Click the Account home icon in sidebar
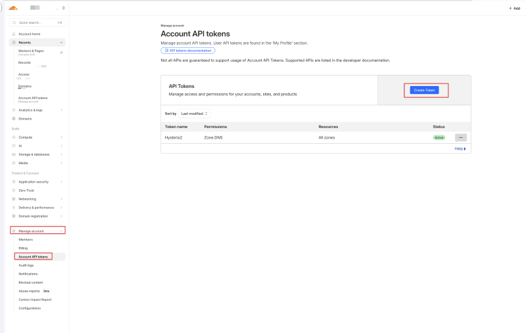Screen dimensions: 526x333 (x=14, y=33)
